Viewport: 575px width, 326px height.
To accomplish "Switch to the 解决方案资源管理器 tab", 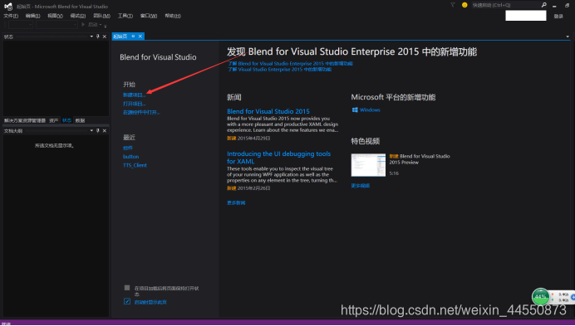I will (x=25, y=120).
